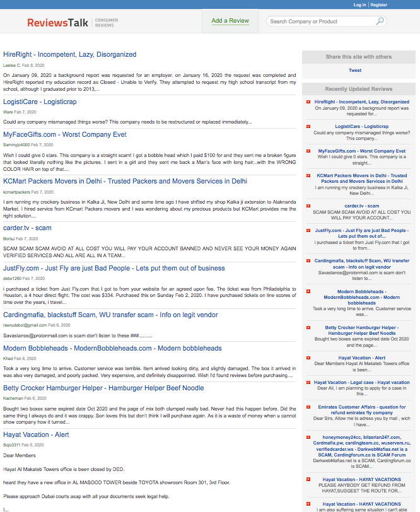Click red bullet icon beside honeymoney24cc review
This screenshot has height=512, width=420.
[308, 437]
